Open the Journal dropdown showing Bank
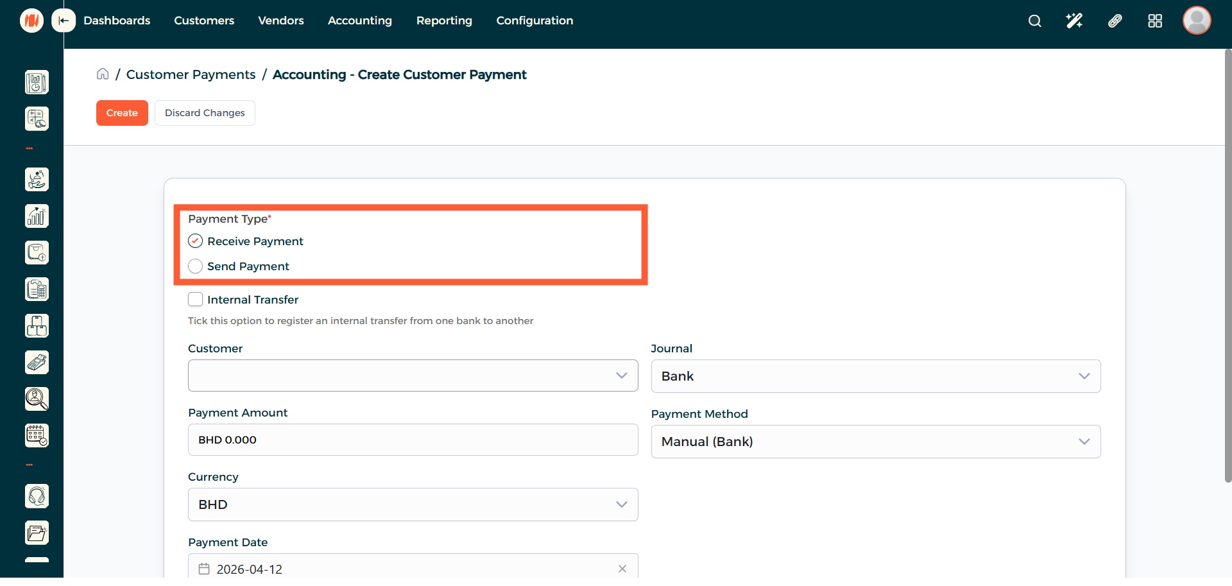Screen dimensions: 1232x586 (875, 376)
